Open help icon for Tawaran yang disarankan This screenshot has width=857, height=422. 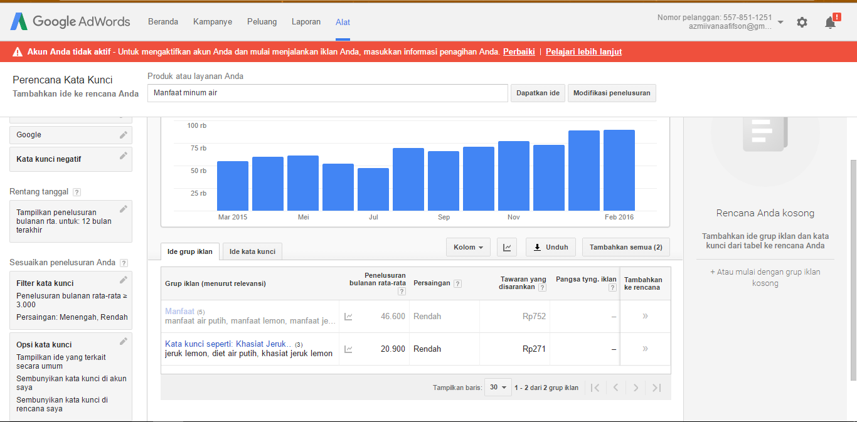coord(542,287)
